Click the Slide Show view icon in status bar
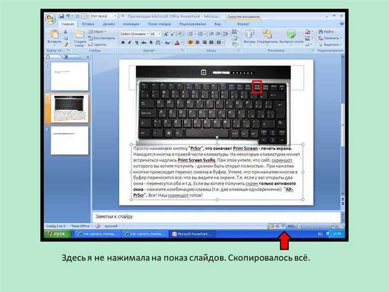Screen dimensions: 389x292 click(x=283, y=226)
